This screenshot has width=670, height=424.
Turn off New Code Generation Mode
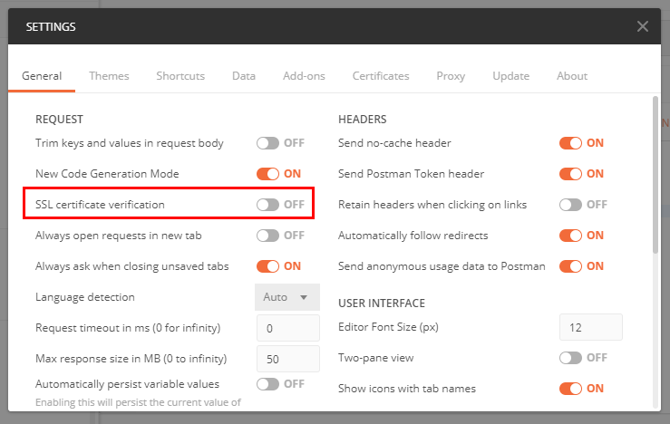click(268, 174)
